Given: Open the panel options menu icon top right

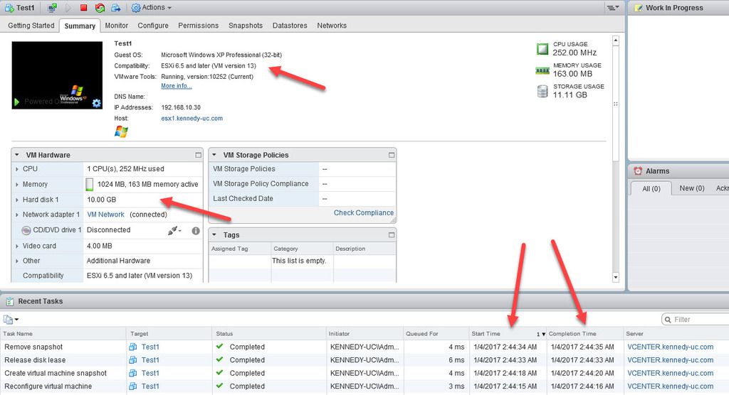Looking at the screenshot, I should tap(613, 8).
